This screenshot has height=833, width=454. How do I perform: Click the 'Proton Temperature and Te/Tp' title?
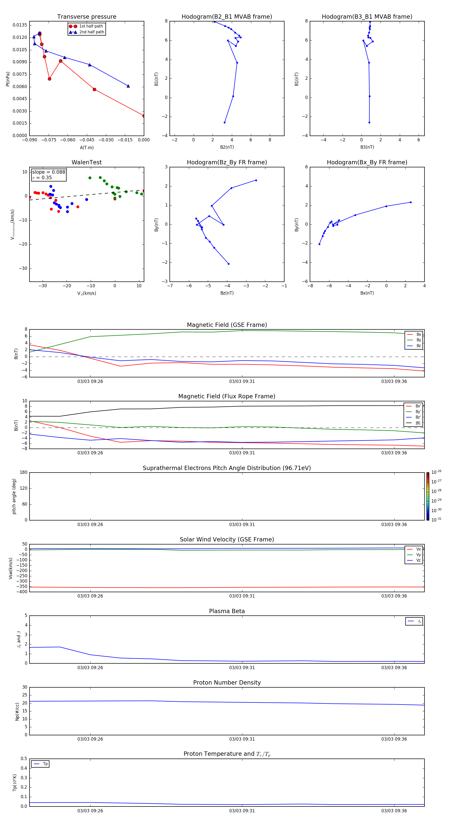click(227, 754)
